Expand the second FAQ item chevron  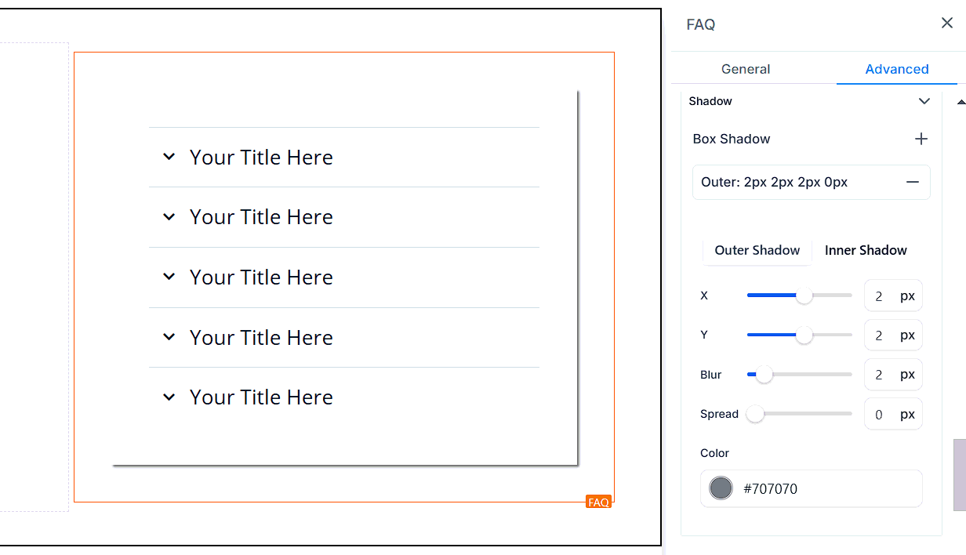click(169, 217)
